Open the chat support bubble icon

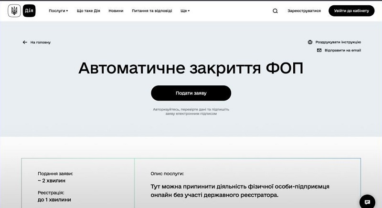click(367, 201)
